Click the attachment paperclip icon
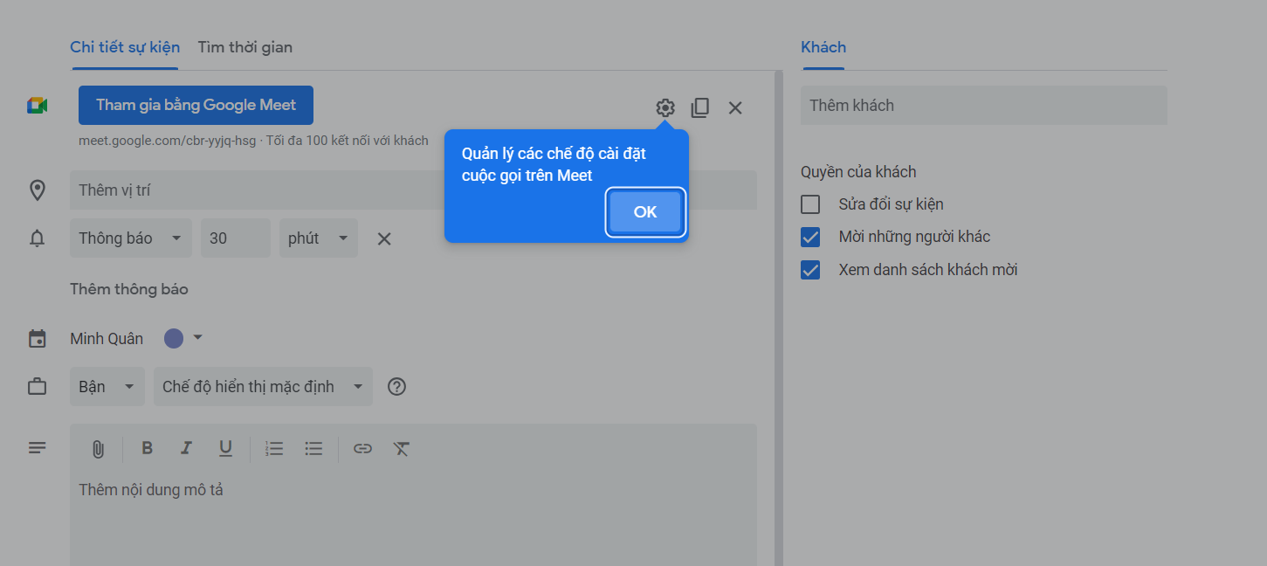The image size is (1267, 566). coord(98,449)
